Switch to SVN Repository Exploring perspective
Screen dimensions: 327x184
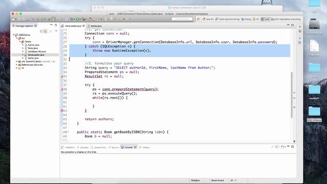click(x=286, y=19)
